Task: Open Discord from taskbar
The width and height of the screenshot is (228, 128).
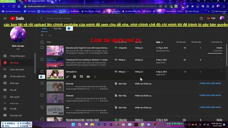Action: tap(149, 125)
